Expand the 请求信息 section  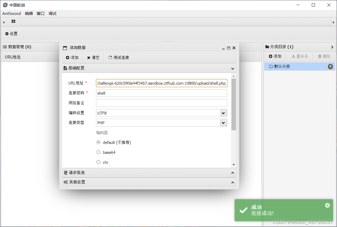pos(233,173)
